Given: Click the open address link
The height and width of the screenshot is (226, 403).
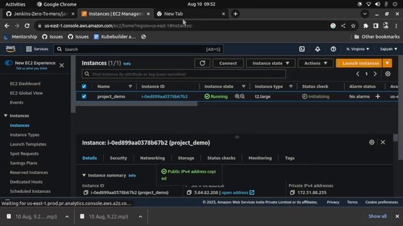Looking at the screenshot, I should tap(238, 193).
